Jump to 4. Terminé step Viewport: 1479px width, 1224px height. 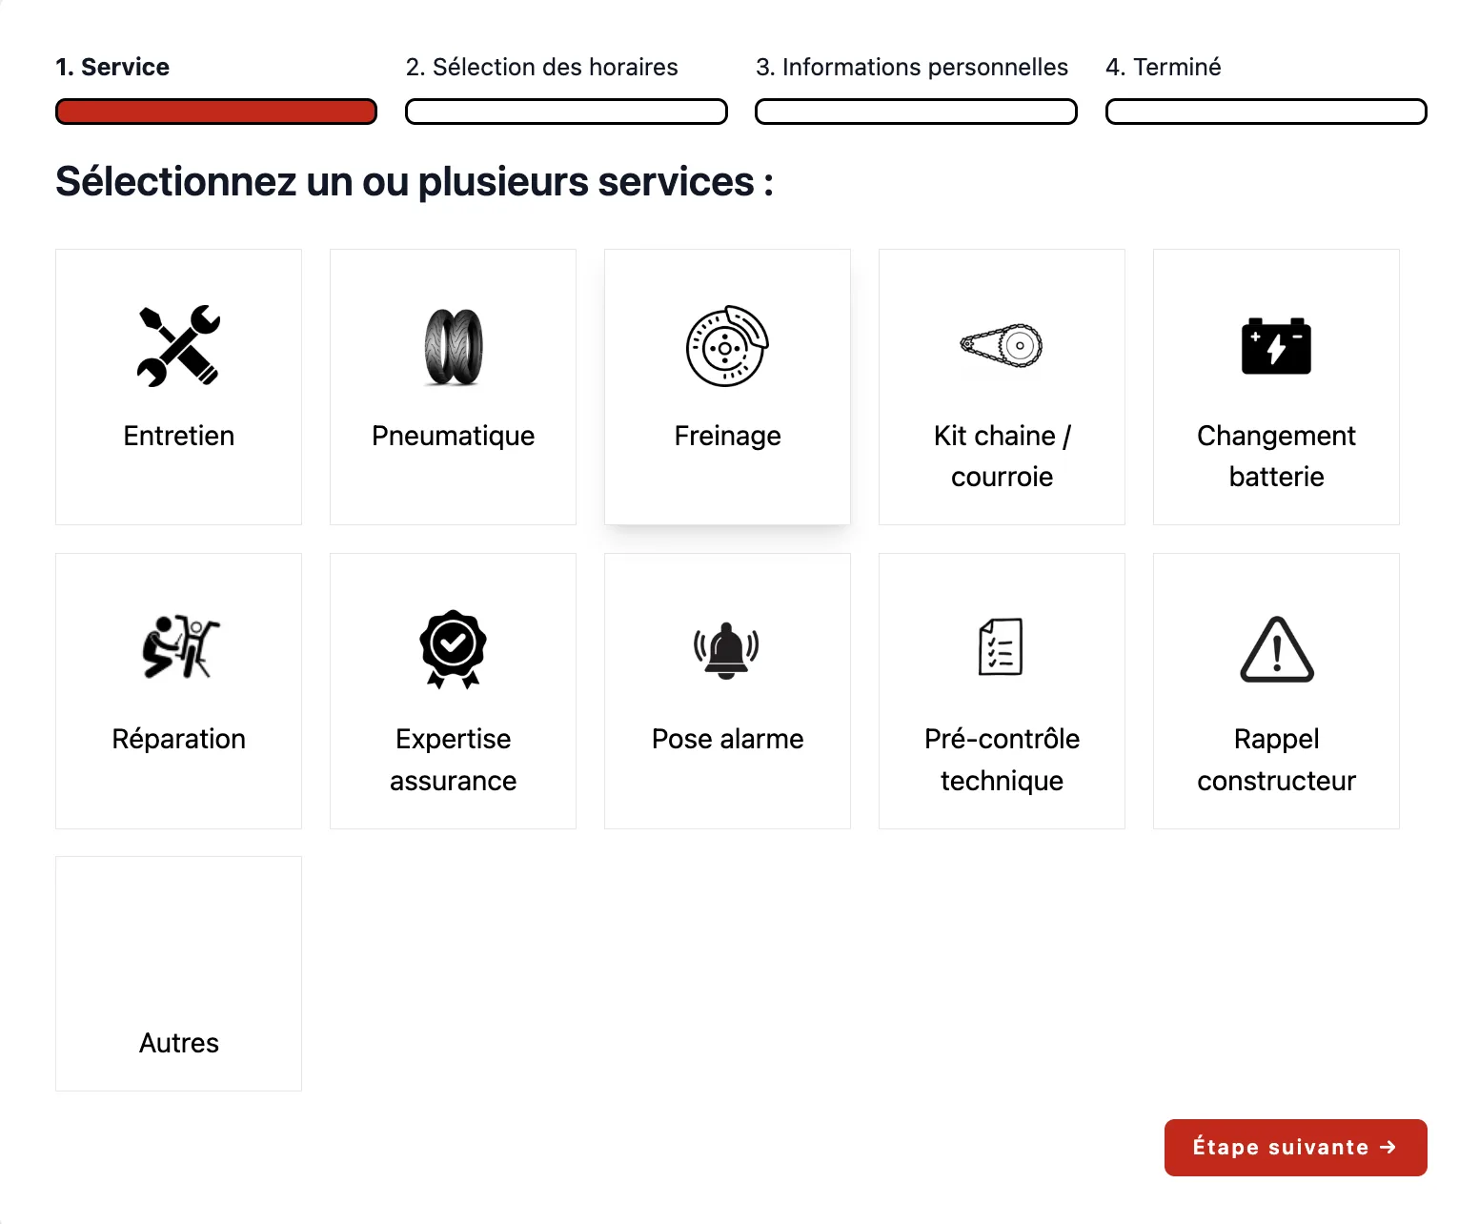pyautogui.click(x=1163, y=67)
